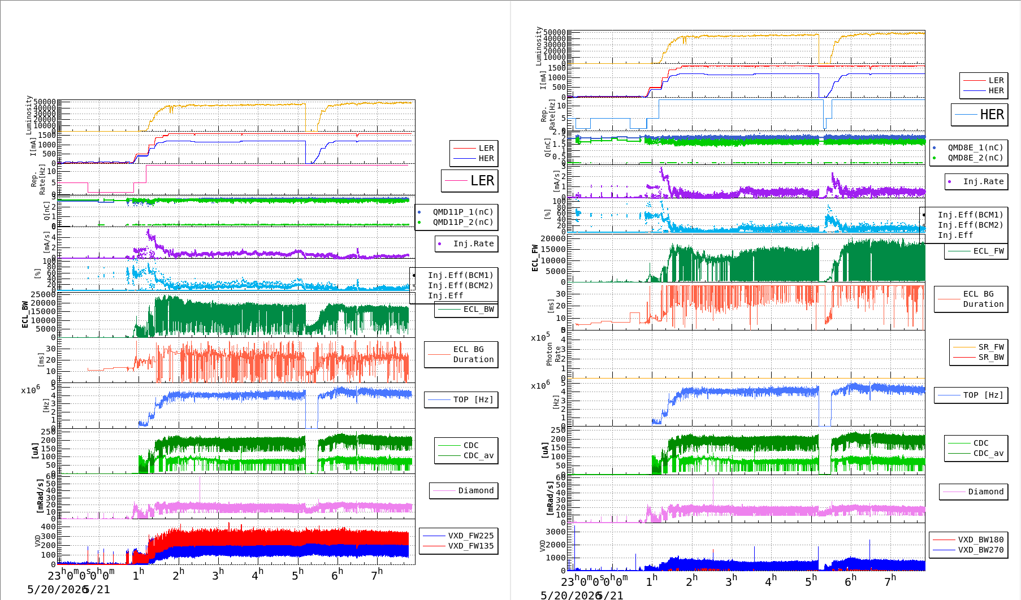The height and width of the screenshot is (600, 1021).
Task: Choose TOP [Hz] legend in the left plot
Action: tap(461, 399)
